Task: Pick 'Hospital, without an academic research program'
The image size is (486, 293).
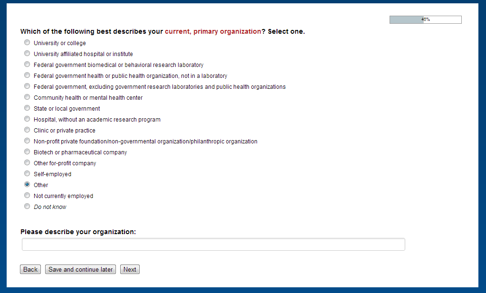Action: (27, 119)
